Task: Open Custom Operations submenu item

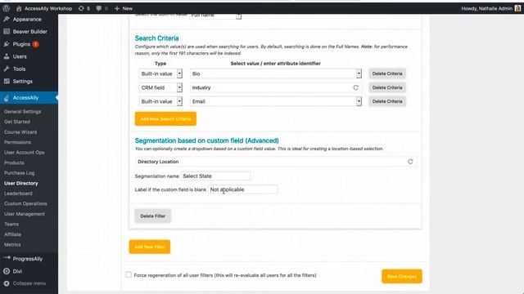Action: tap(25, 203)
